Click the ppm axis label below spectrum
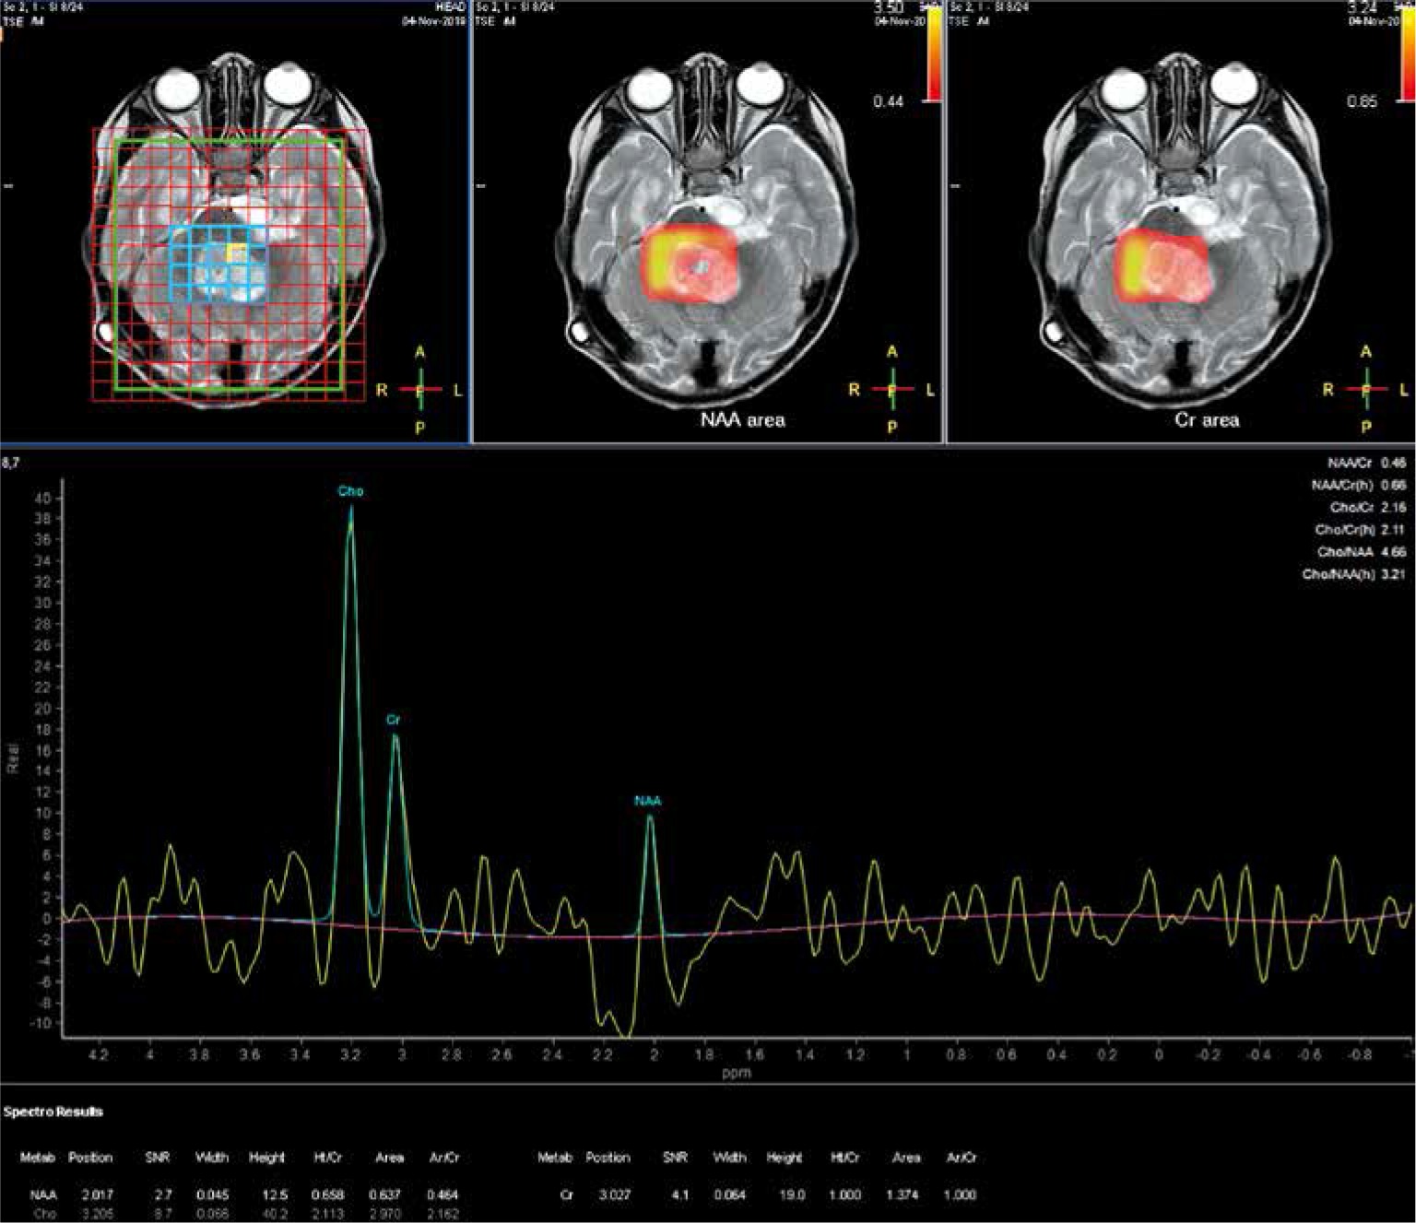1416x1223 pixels. [x=737, y=1073]
